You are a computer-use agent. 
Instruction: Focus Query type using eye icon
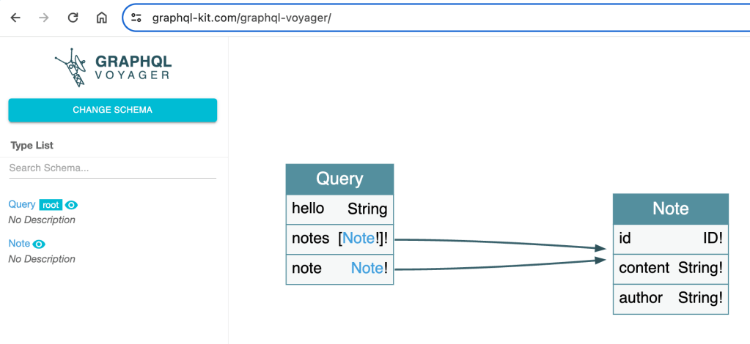[x=71, y=205]
